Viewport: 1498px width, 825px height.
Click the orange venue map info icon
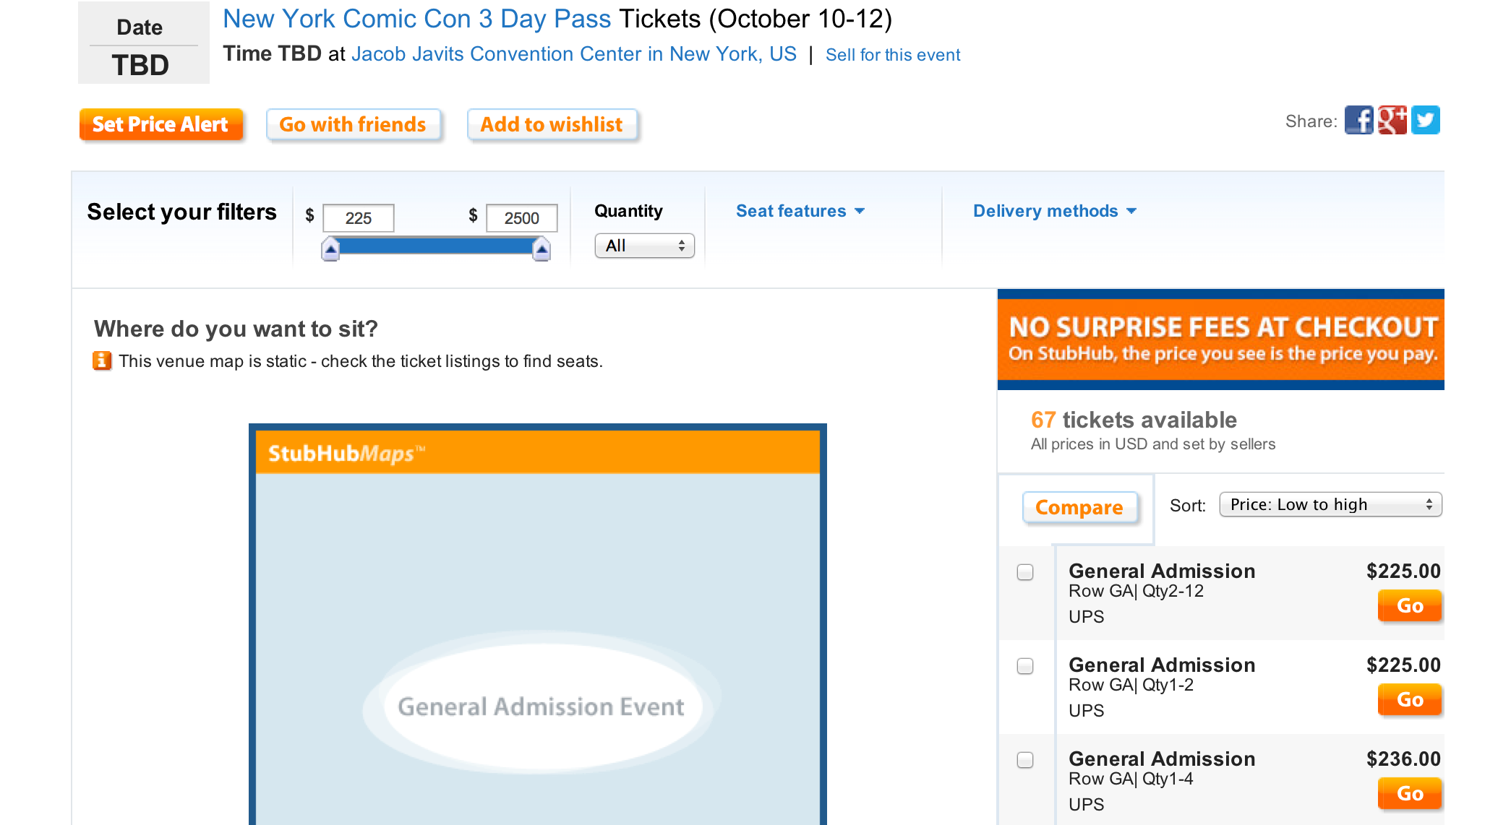click(102, 360)
